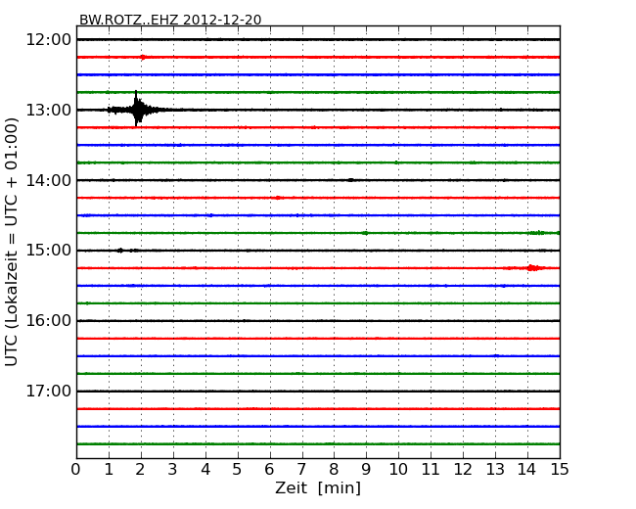
Task: Click the x-axis tick label 0
Action: [x=76, y=469]
